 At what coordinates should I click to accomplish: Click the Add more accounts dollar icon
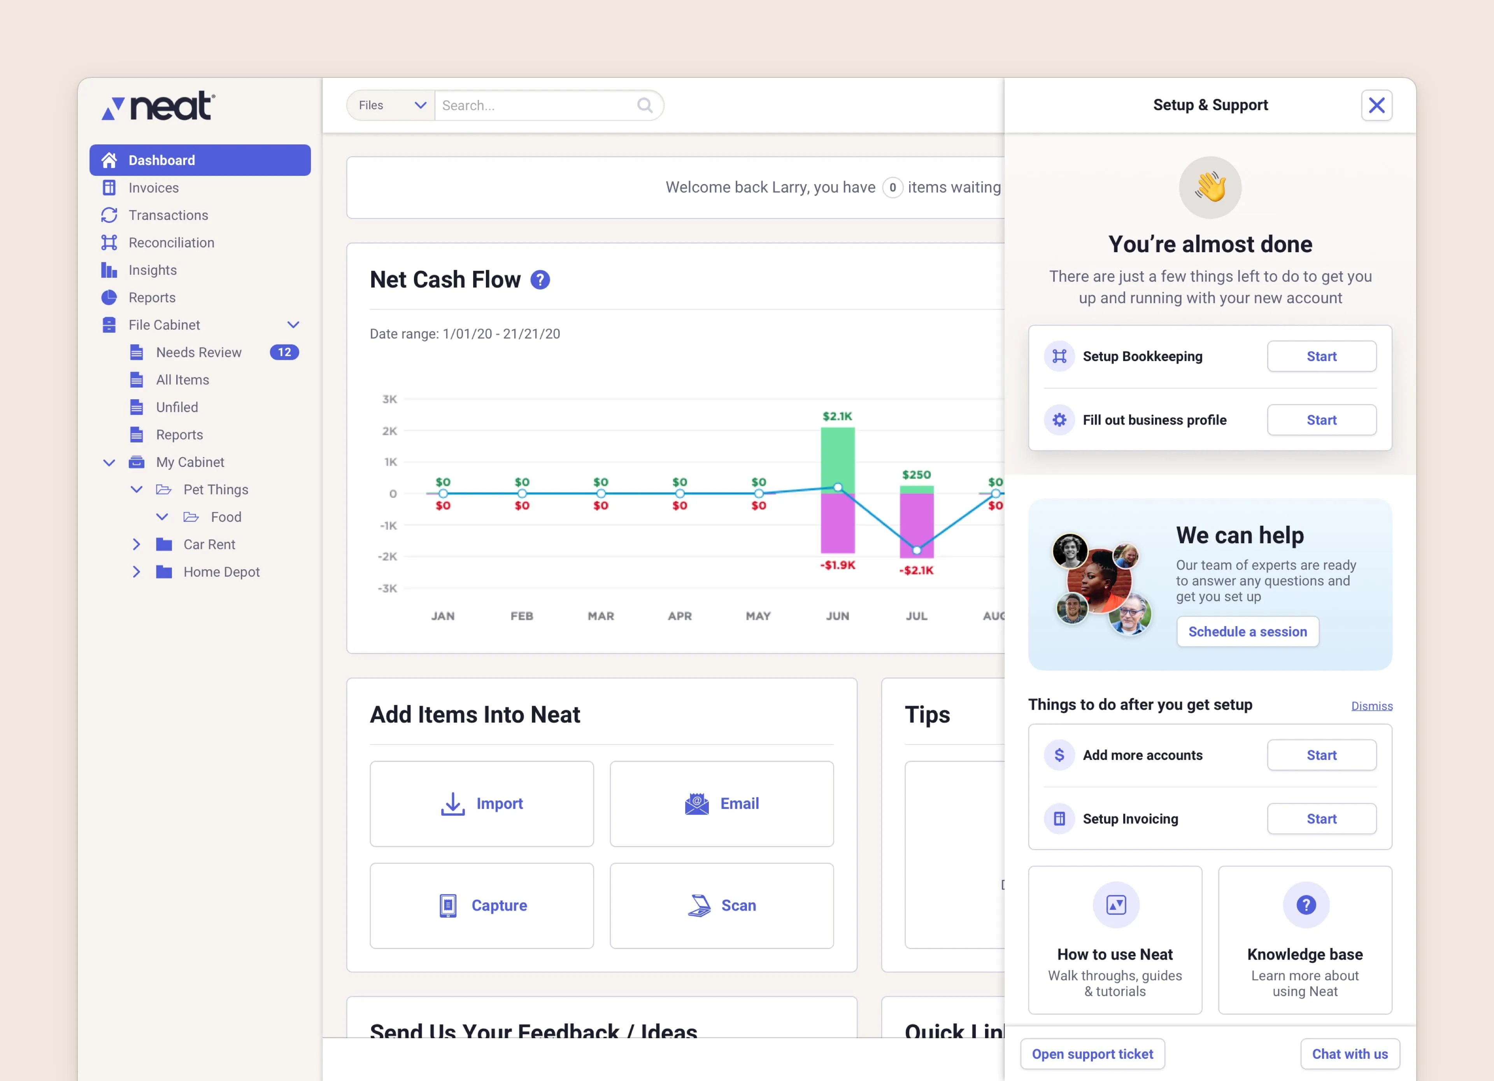pyautogui.click(x=1059, y=755)
